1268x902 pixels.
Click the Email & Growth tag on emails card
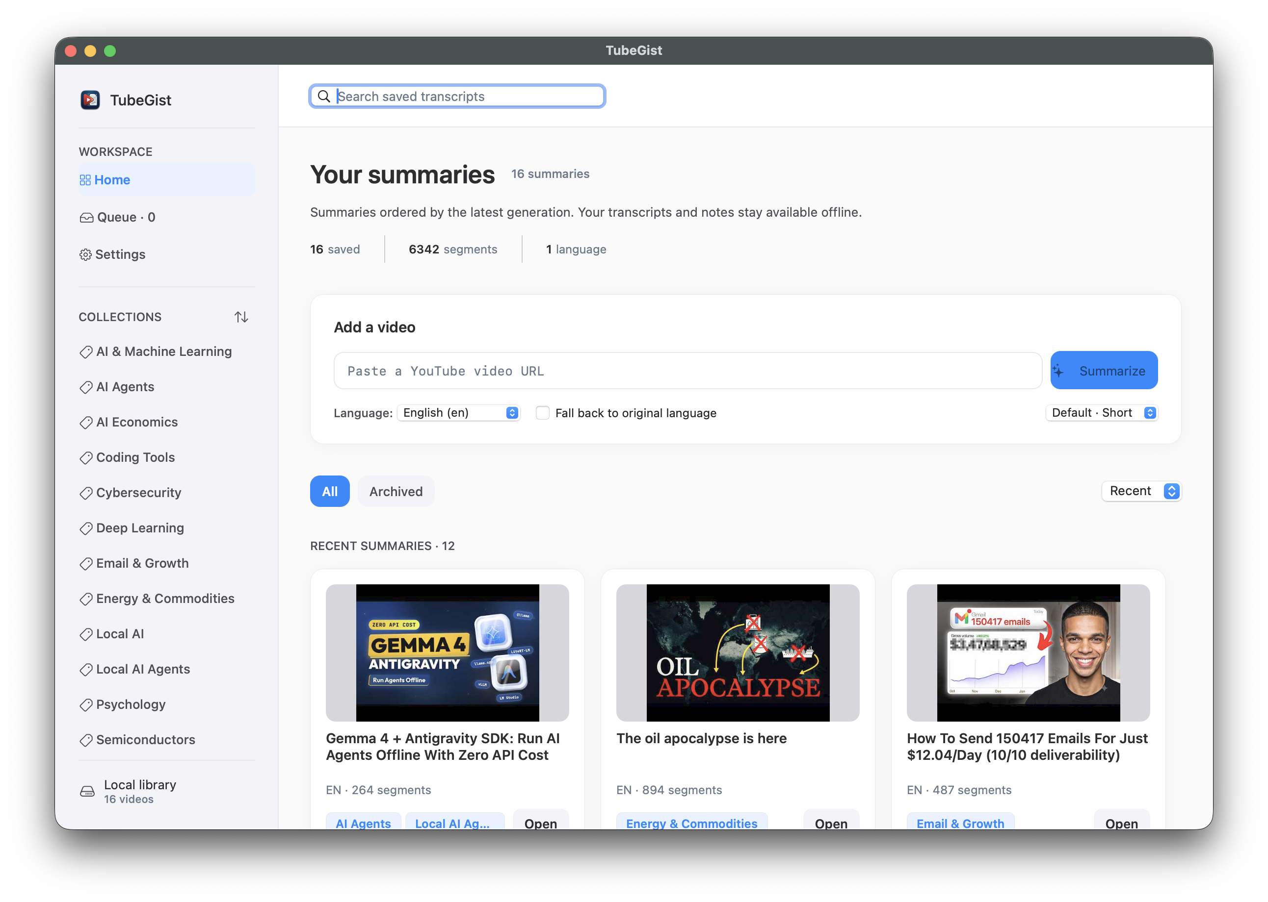coord(960,823)
